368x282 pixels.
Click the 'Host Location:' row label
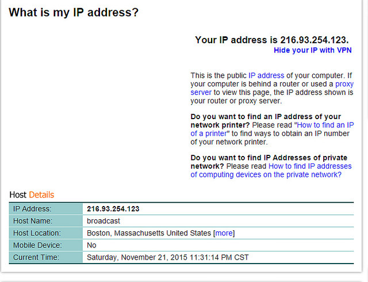point(37,233)
